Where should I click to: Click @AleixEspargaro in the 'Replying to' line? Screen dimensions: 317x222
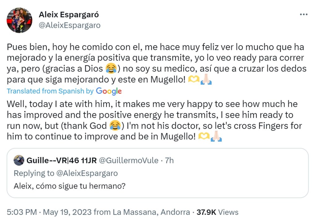click(87, 173)
